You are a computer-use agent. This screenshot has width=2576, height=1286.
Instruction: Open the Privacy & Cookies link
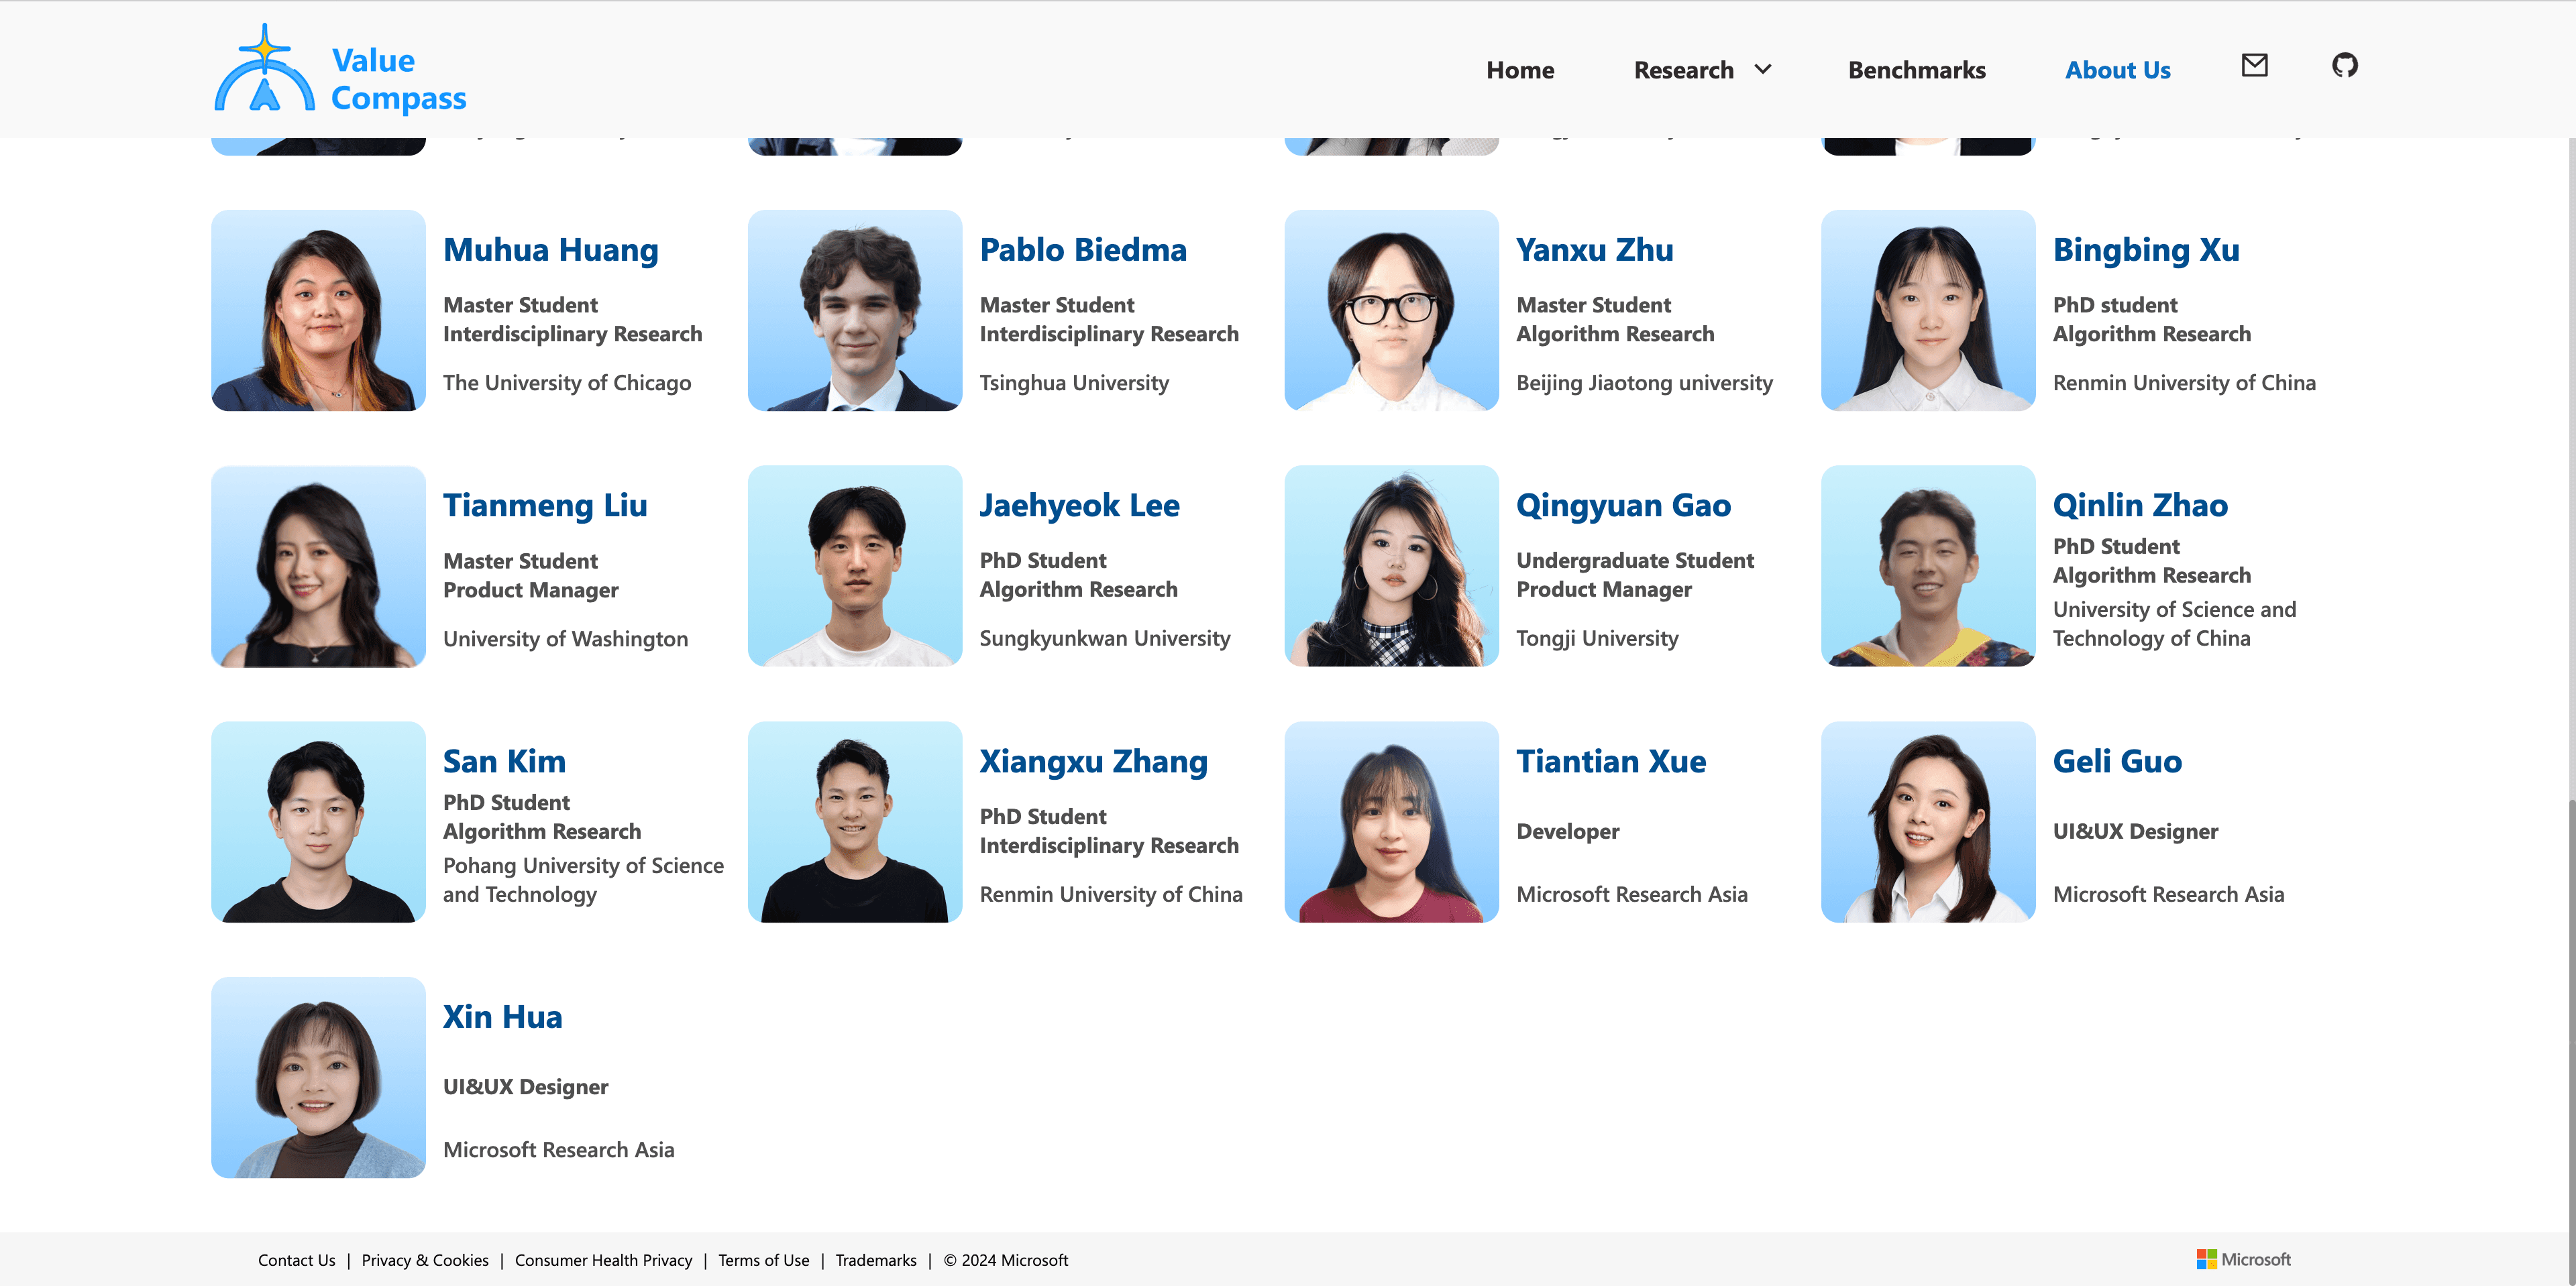click(425, 1260)
